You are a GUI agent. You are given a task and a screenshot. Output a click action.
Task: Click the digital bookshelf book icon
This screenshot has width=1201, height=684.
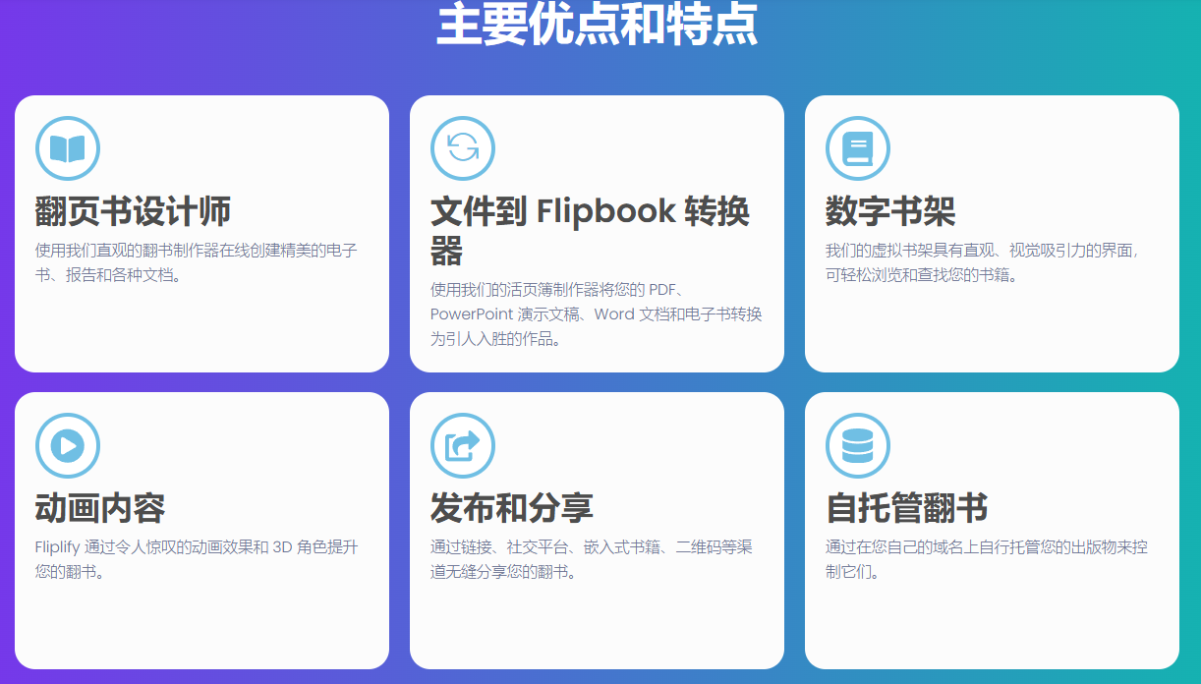point(857,148)
